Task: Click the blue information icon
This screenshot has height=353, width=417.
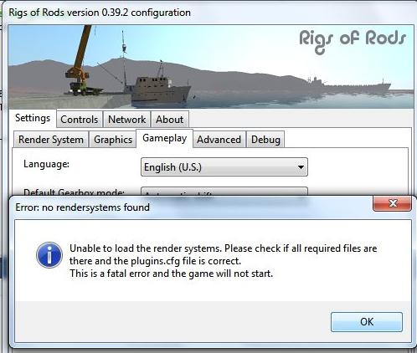Action: click(x=49, y=255)
